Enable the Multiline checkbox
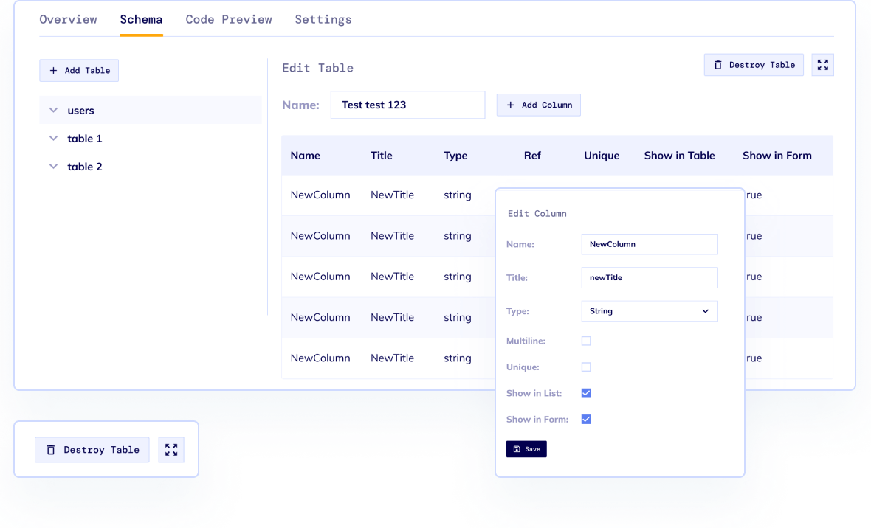 point(586,341)
